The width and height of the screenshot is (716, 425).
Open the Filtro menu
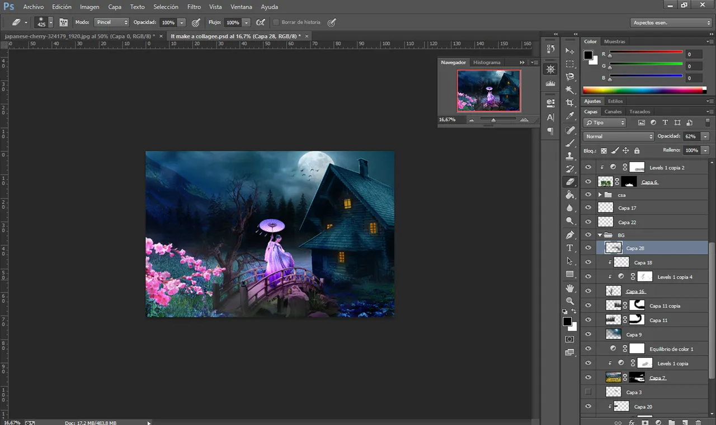coord(194,7)
